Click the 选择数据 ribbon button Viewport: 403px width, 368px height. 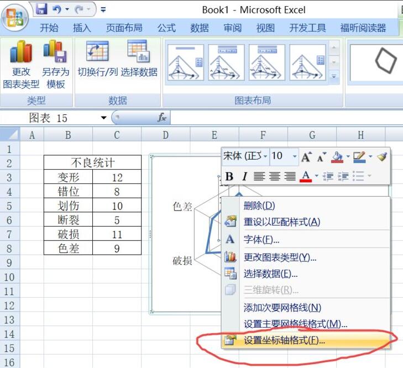click(x=139, y=59)
